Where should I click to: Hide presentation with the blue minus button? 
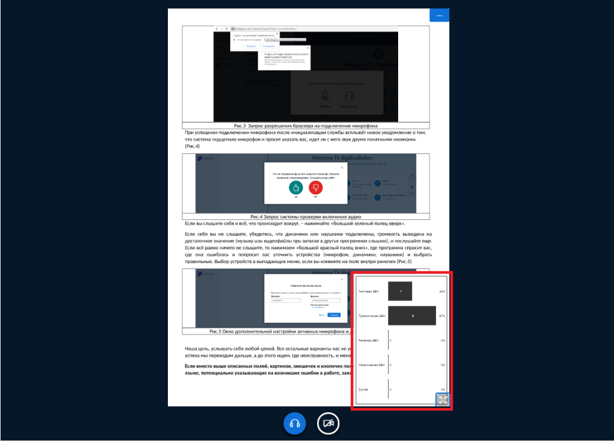click(439, 15)
